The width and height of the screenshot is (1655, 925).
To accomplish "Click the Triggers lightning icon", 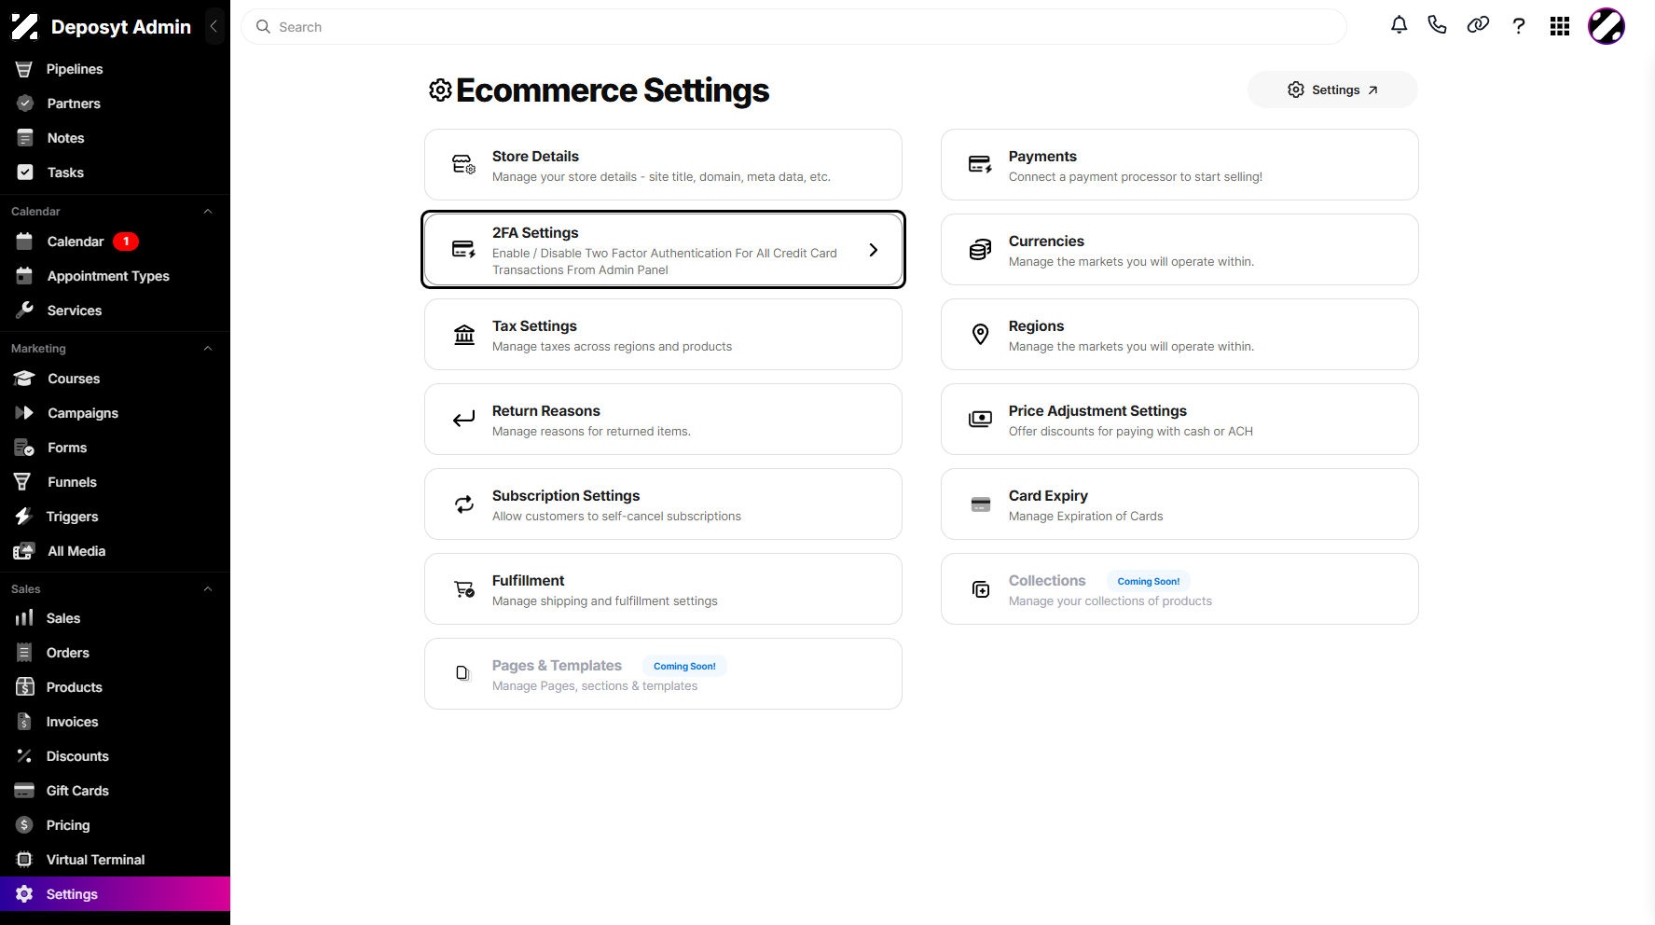I will click(23, 517).
